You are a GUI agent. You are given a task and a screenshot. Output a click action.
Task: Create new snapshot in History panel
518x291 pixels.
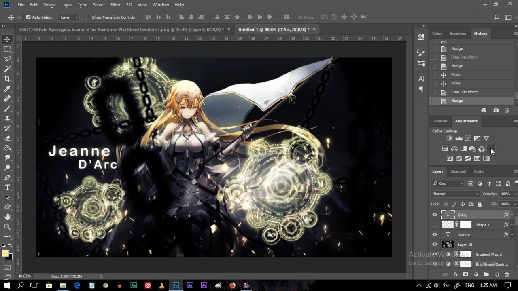point(496,110)
